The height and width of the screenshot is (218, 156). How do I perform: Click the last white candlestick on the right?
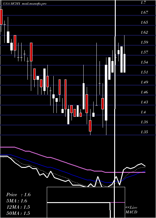pos(124,63)
